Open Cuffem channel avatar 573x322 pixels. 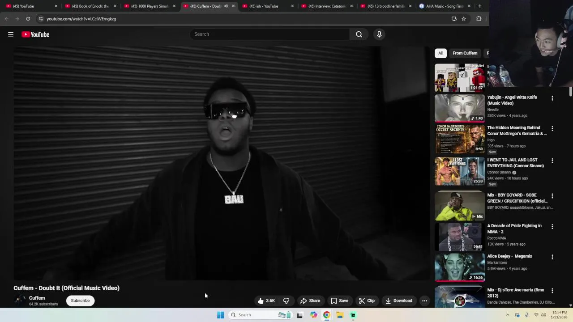pyautogui.click(x=20, y=301)
